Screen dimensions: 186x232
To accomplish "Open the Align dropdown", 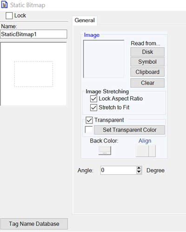I will (152, 151).
